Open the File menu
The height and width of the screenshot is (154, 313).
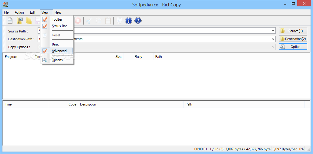click(x=6, y=12)
